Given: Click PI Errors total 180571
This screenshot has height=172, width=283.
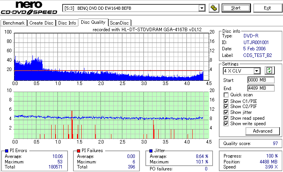Looking at the screenshot, I should pos(56,167).
